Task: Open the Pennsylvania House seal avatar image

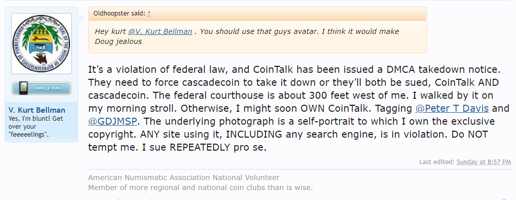Action: coord(41,43)
